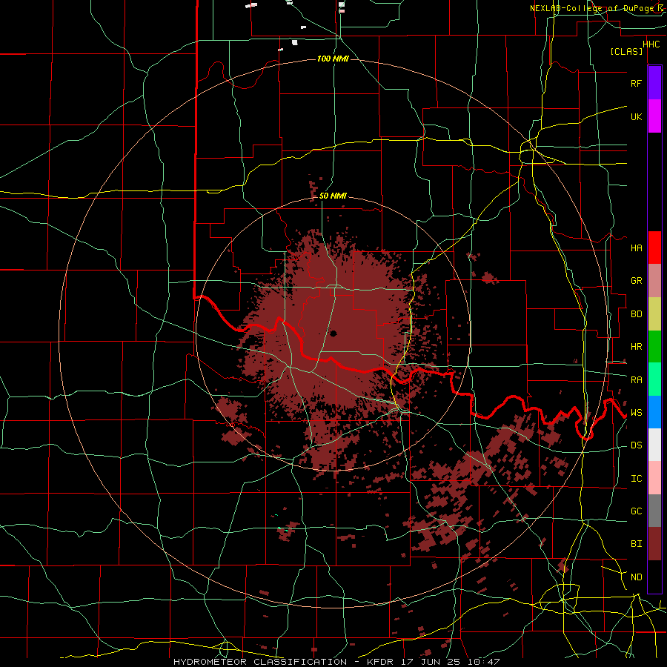Click the GR legend label

click(636, 281)
